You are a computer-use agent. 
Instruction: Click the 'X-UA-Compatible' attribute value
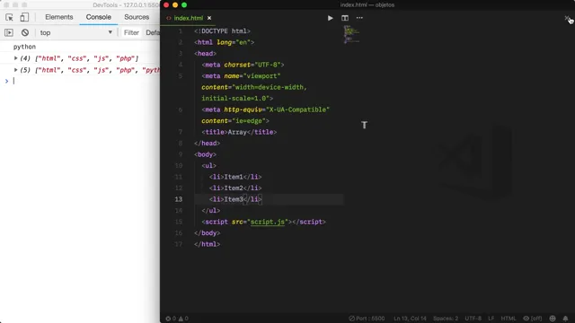pyautogui.click(x=297, y=109)
